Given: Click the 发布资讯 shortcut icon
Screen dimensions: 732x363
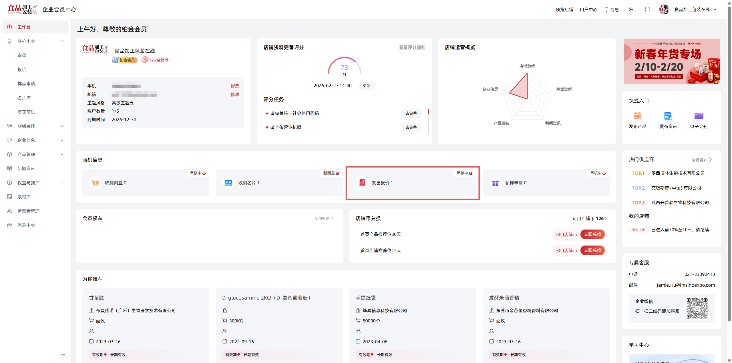Looking at the screenshot, I should (668, 116).
